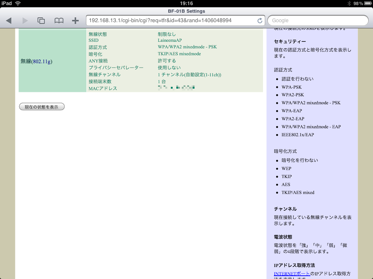Screen dimensions: 373x279
Task: Tap the 19:16 clock in status bar
Action: (186, 3)
